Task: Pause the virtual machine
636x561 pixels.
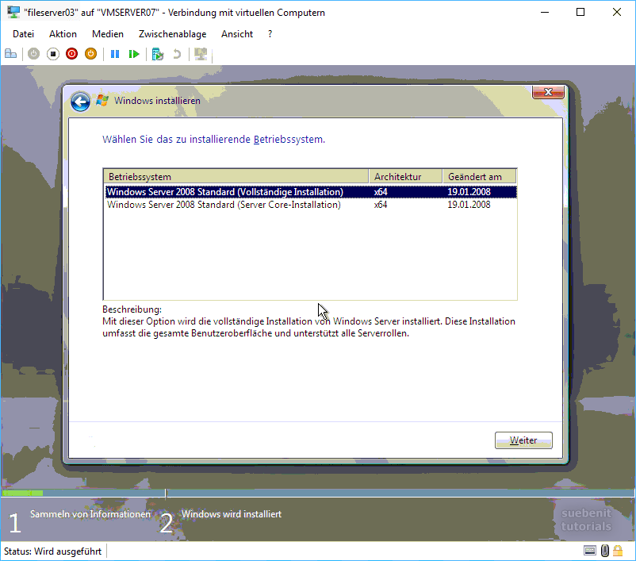Action: (115, 54)
